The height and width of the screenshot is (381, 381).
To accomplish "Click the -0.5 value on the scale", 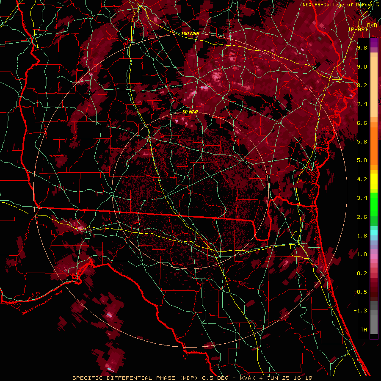I will pyautogui.click(x=360, y=292).
